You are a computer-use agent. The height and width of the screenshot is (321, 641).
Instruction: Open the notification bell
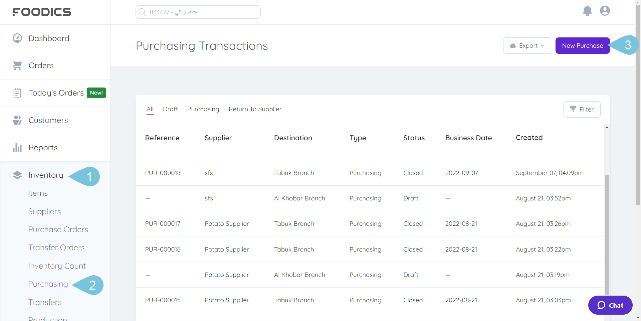[x=587, y=11]
